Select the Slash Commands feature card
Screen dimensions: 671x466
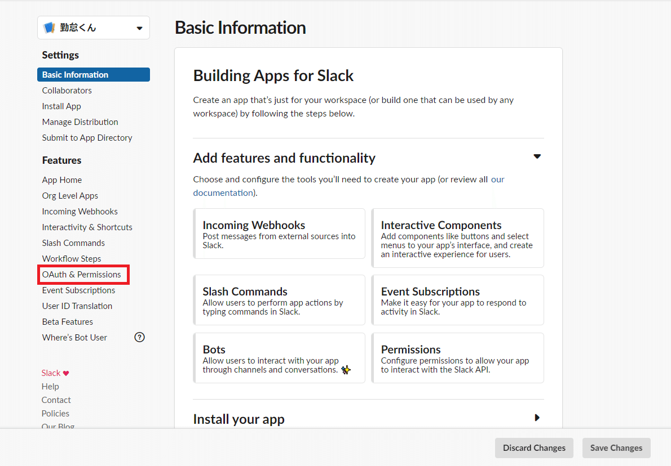click(279, 300)
